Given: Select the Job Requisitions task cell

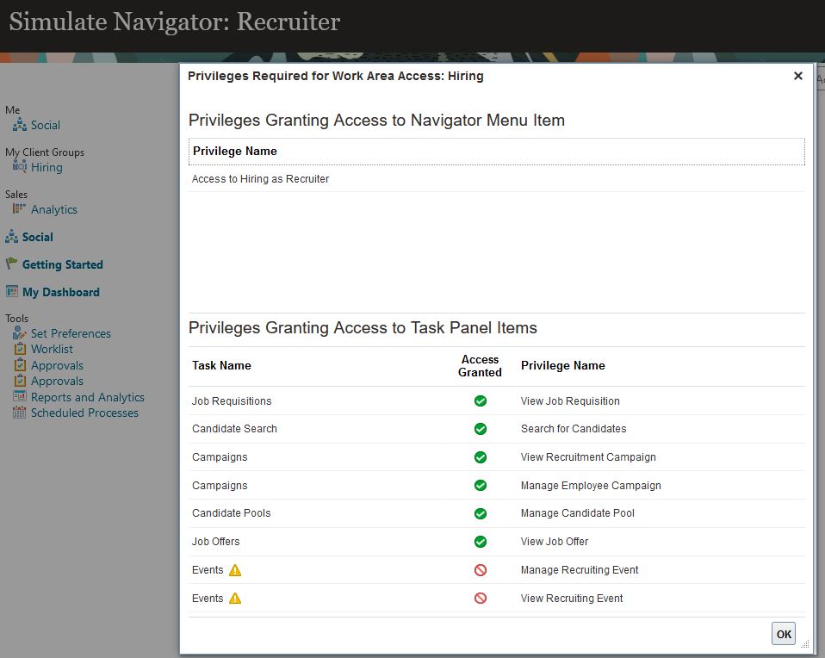Looking at the screenshot, I should point(232,401).
